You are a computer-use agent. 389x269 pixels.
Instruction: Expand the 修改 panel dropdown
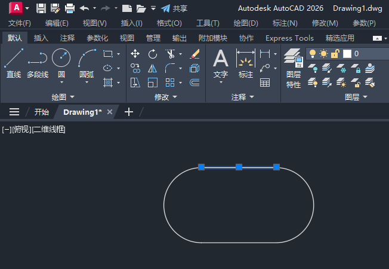tap(175, 97)
